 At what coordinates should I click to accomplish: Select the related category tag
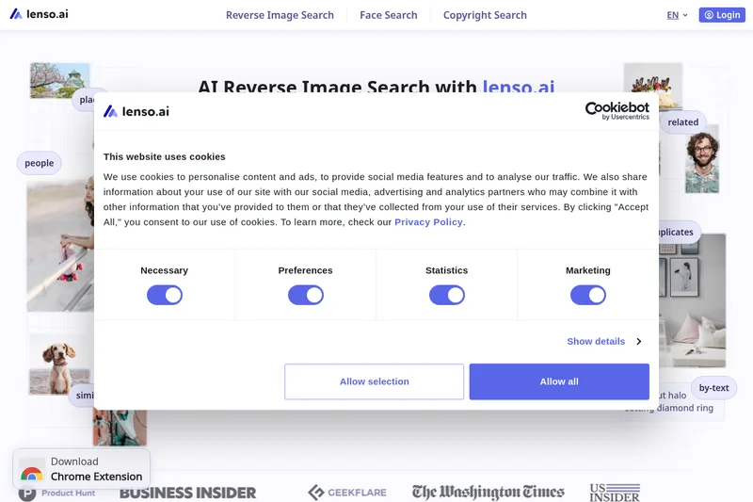click(x=683, y=122)
